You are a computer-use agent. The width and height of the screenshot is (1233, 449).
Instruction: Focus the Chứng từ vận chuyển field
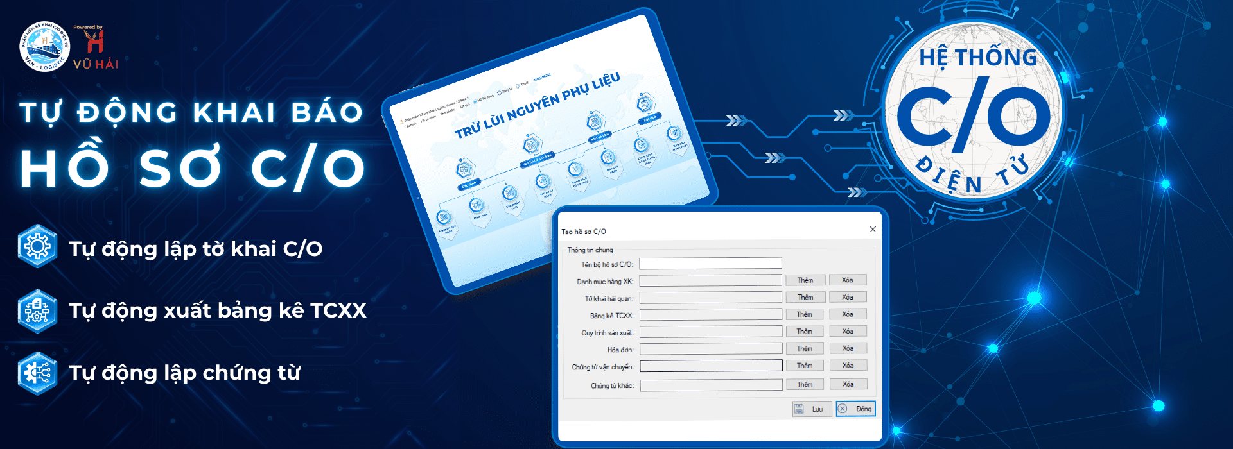tap(711, 366)
